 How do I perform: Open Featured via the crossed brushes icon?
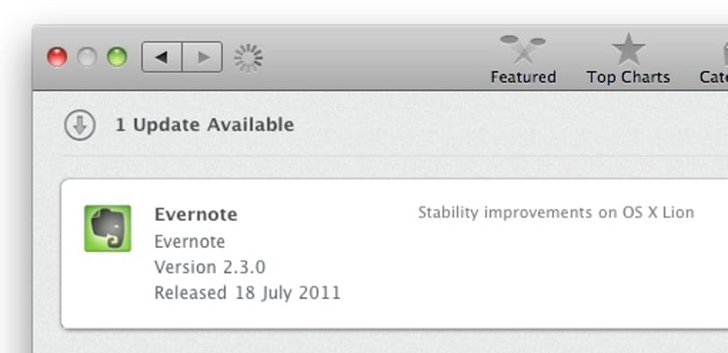point(523,49)
